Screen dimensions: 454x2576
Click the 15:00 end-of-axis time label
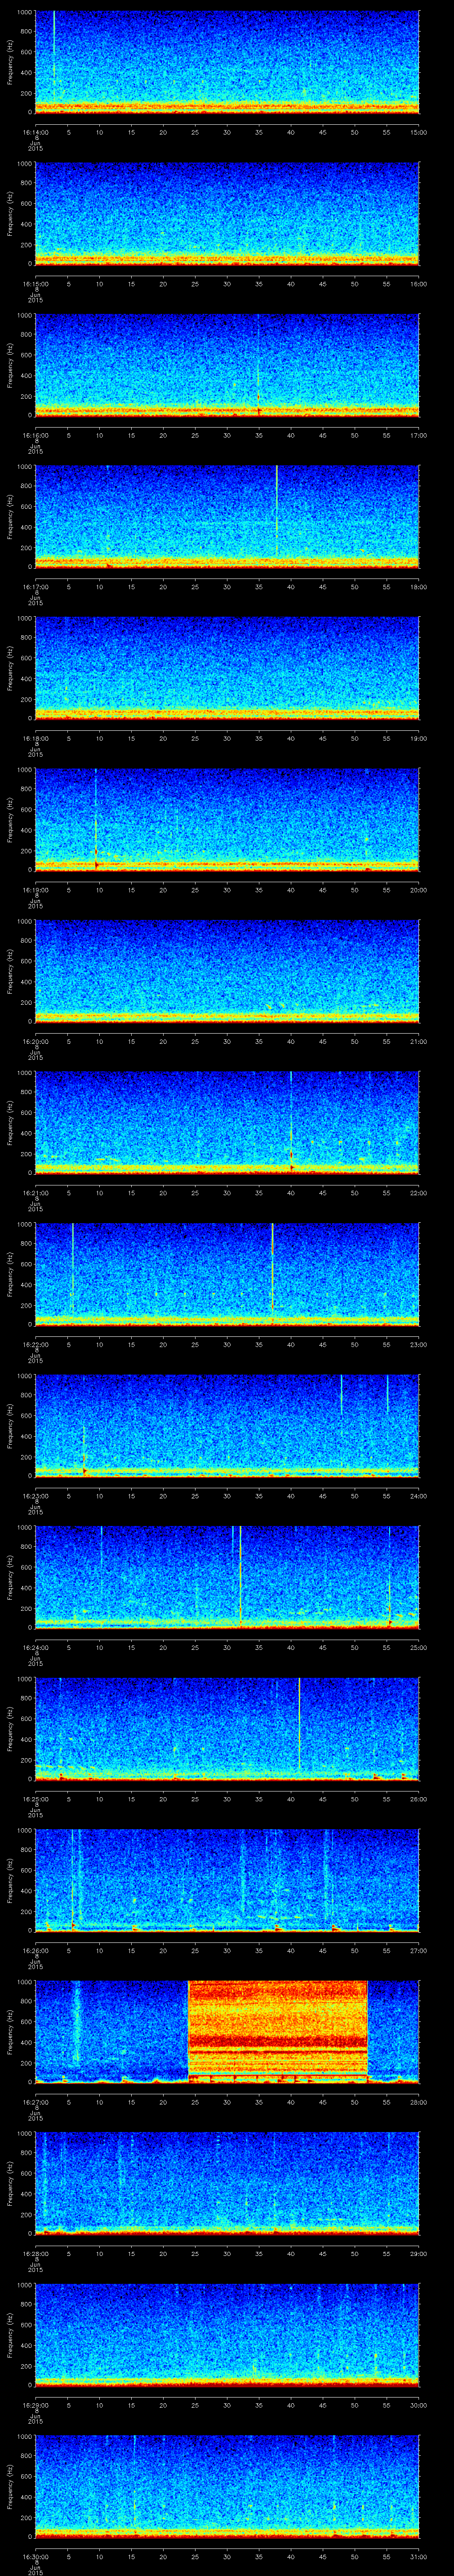419,132
